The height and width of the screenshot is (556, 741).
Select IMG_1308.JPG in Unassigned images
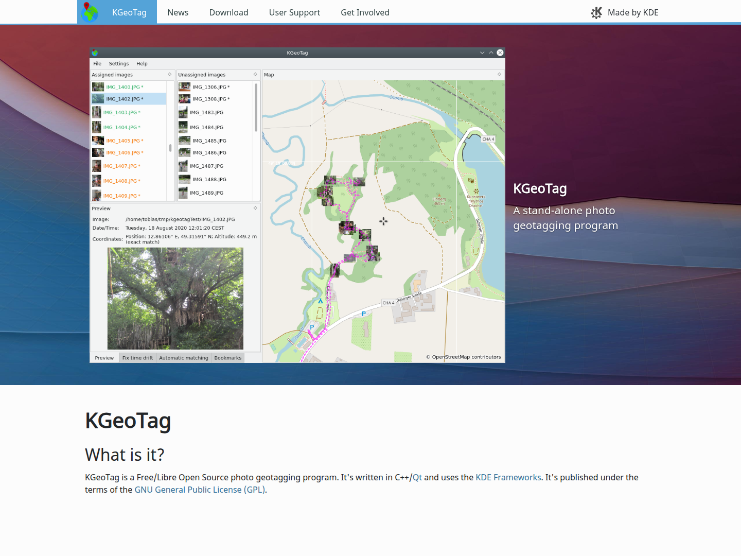211,99
